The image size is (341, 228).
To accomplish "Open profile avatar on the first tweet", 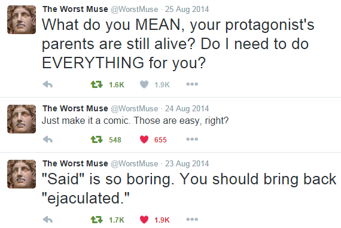I will [22, 20].
